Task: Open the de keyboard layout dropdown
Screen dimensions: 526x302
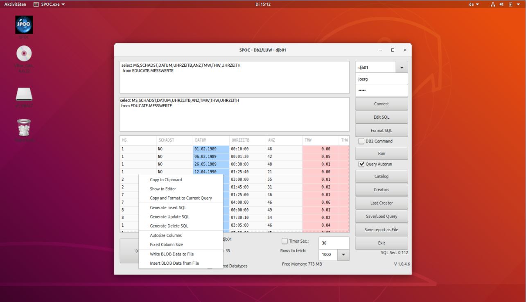Action: (x=474, y=4)
